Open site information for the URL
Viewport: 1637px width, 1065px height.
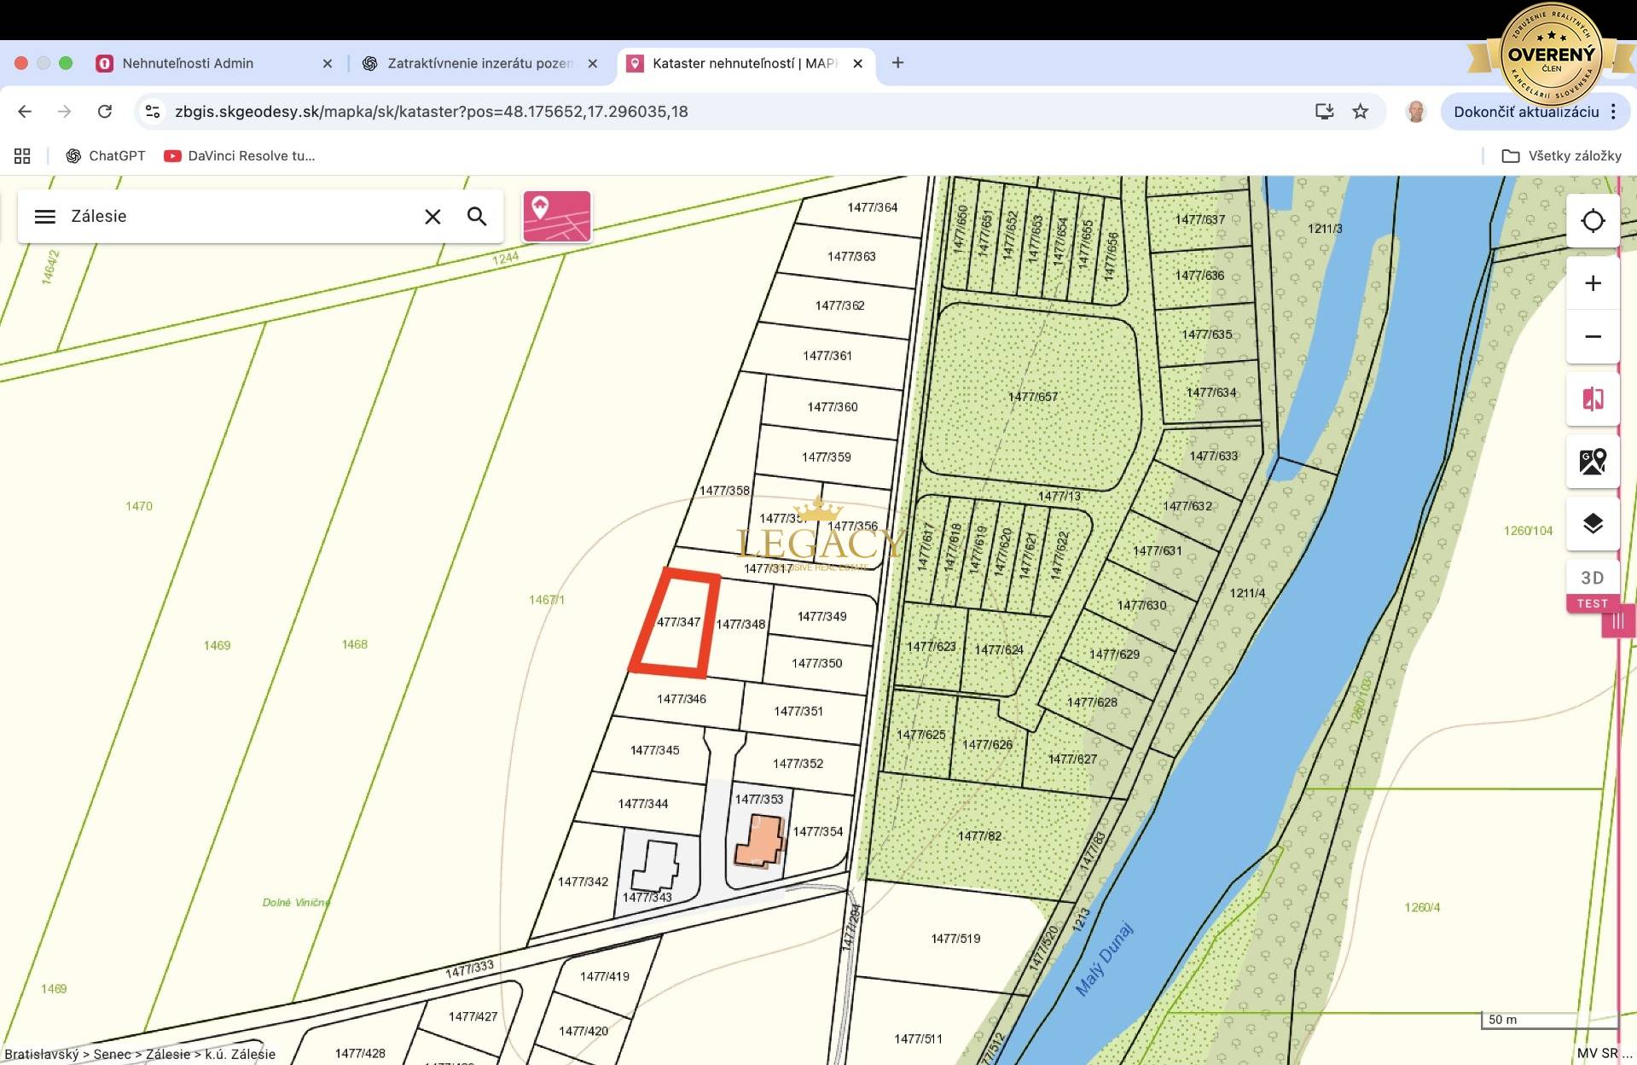[153, 112]
